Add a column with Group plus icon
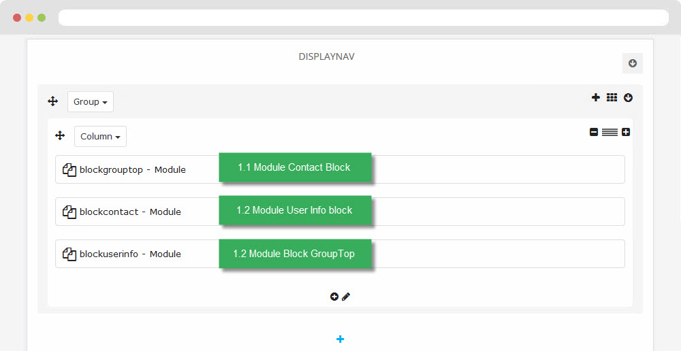Image resolution: width=681 pixels, height=351 pixels. [596, 98]
